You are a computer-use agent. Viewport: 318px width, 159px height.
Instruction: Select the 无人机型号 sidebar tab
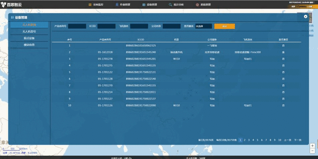pos(29,32)
